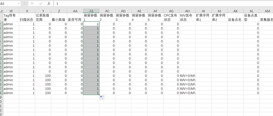Click the '保留参数1' header cell
Viewport: 273px width, 116px height.
91,17
